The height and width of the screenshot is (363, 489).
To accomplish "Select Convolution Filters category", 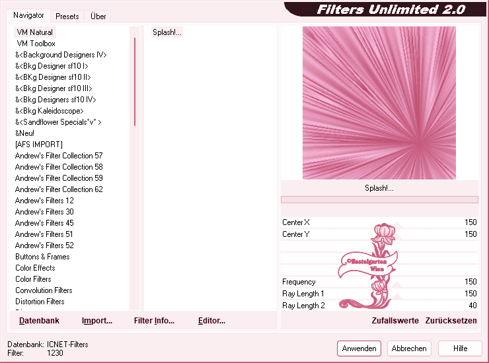I will tap(44, 290).
